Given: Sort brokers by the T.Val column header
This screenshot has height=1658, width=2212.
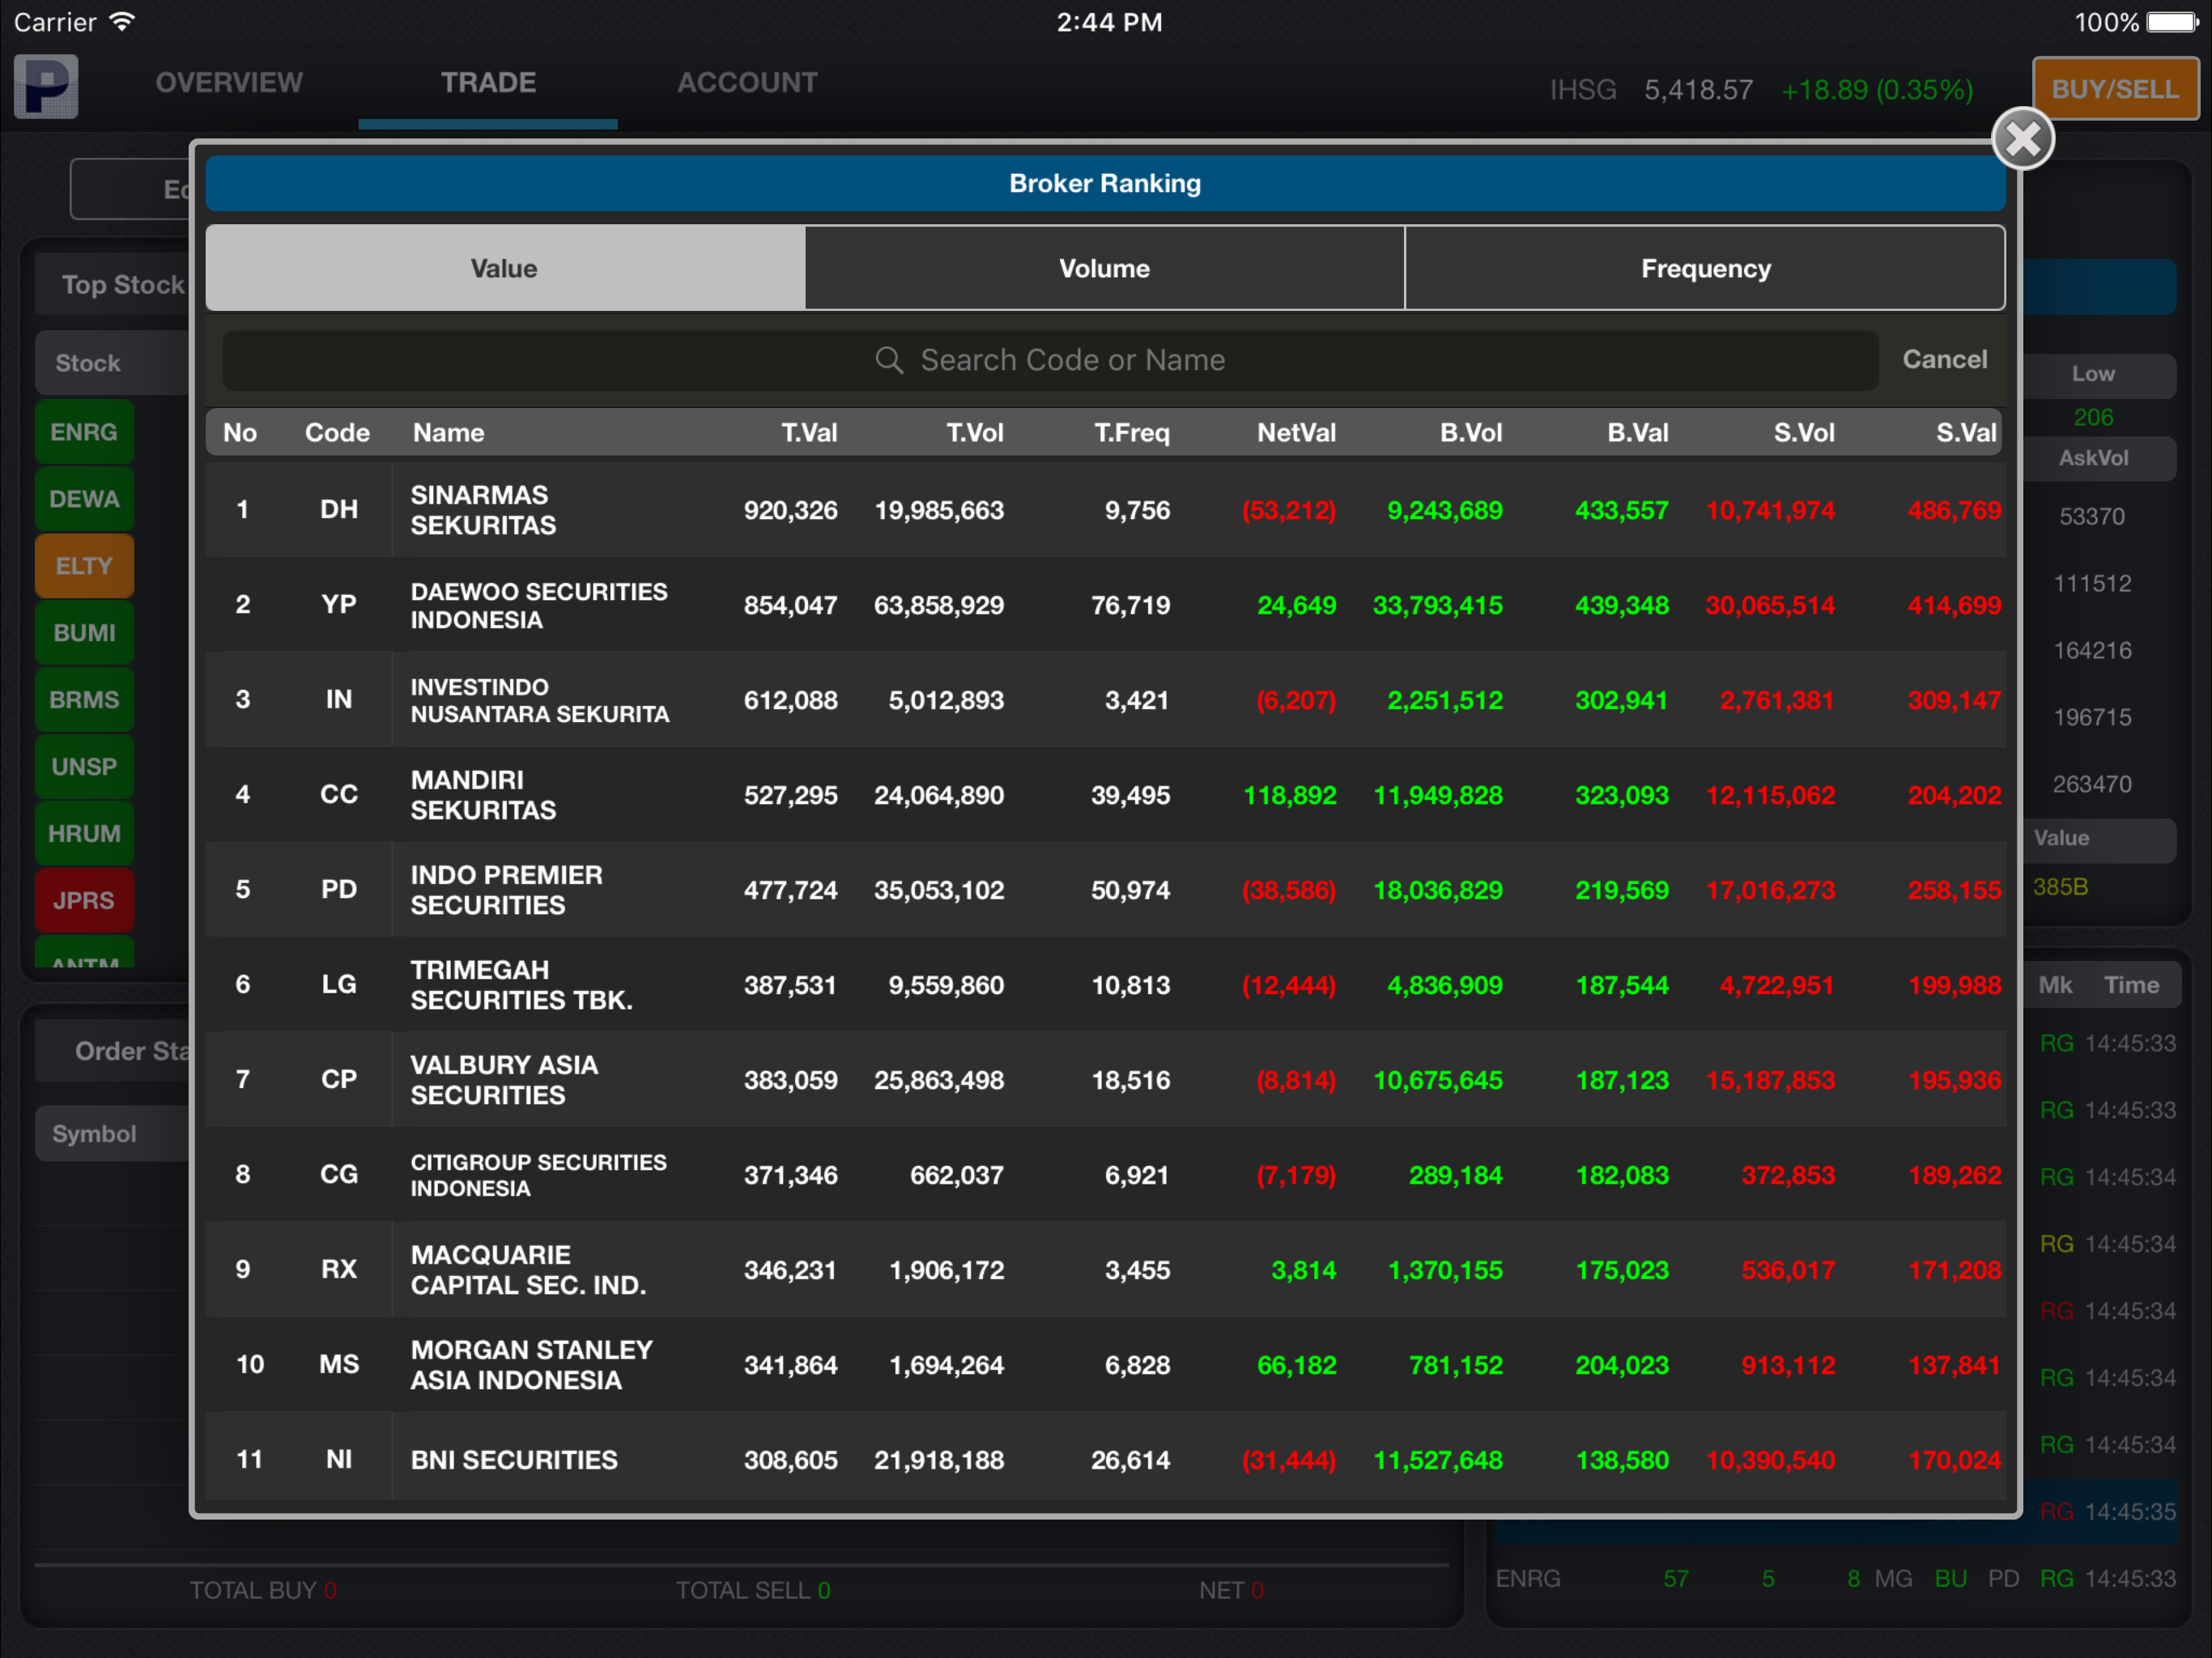Looking at the screenshot, I should pyautogui.click(x=809, y=433).
